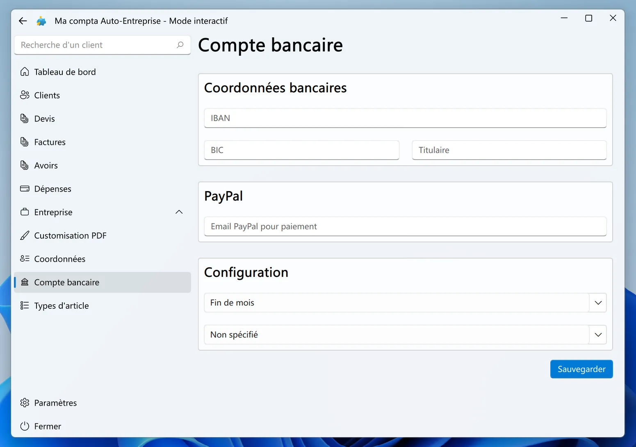Switch to the Compte bancaire page
This screenshot has width=636, height=447.
pyautogui.click(x=67, y=282)
